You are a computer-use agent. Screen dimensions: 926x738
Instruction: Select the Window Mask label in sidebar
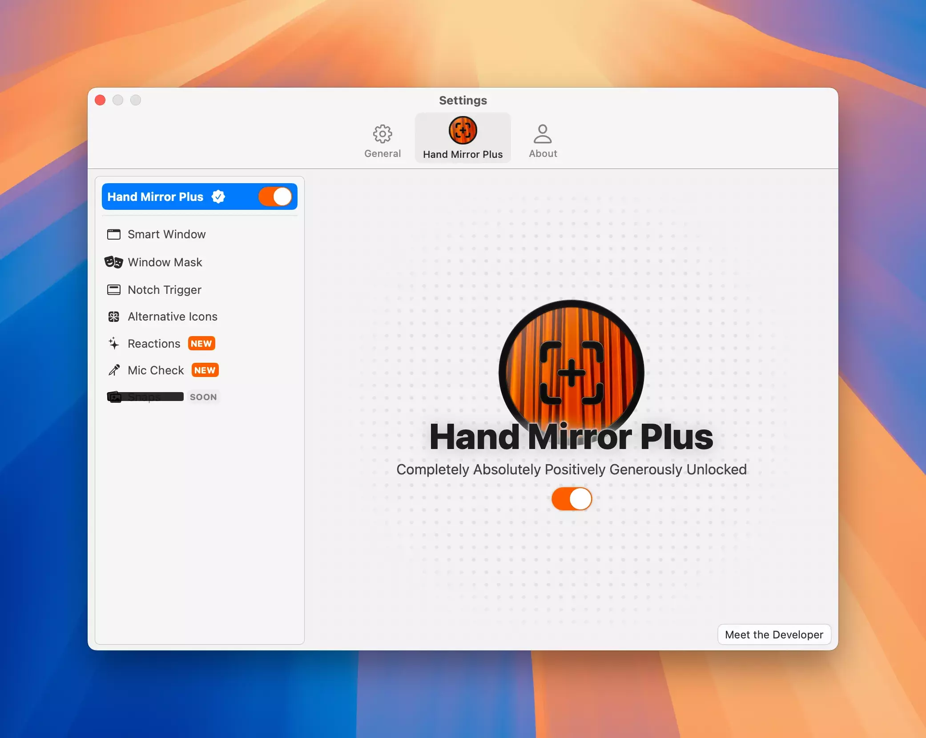click(x=165, y=262)
